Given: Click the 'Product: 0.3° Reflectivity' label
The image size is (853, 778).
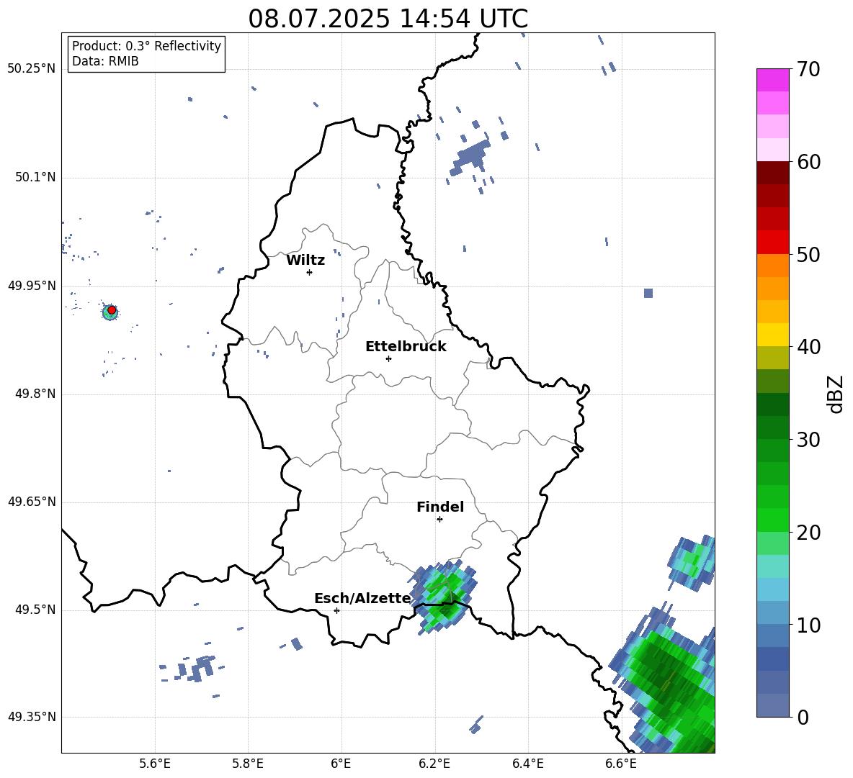Looking at the screenshot, I should click(146, 45).
